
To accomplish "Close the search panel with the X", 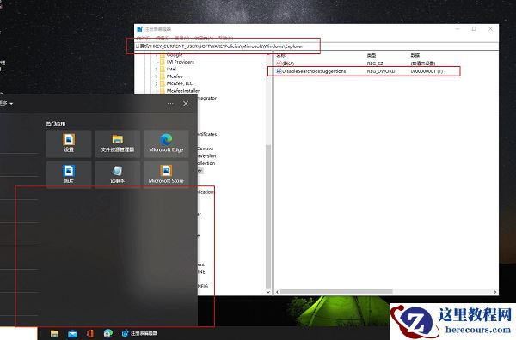I will pos(186,104).
